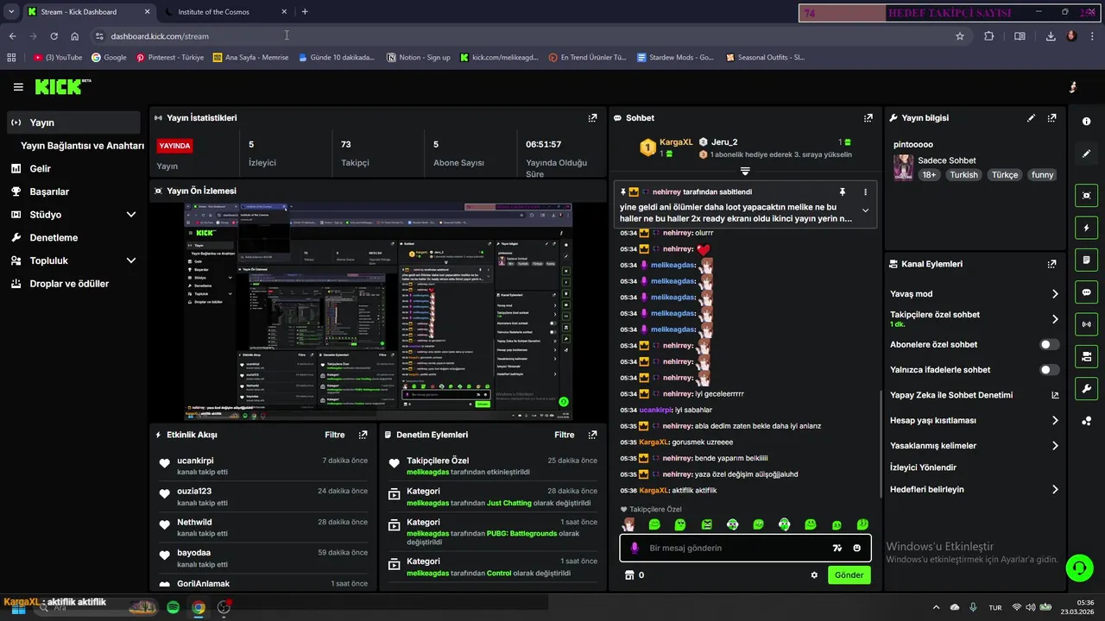Pop out the Yayın bilgisi panel
1105x621 pixels.
point(1051,118)
